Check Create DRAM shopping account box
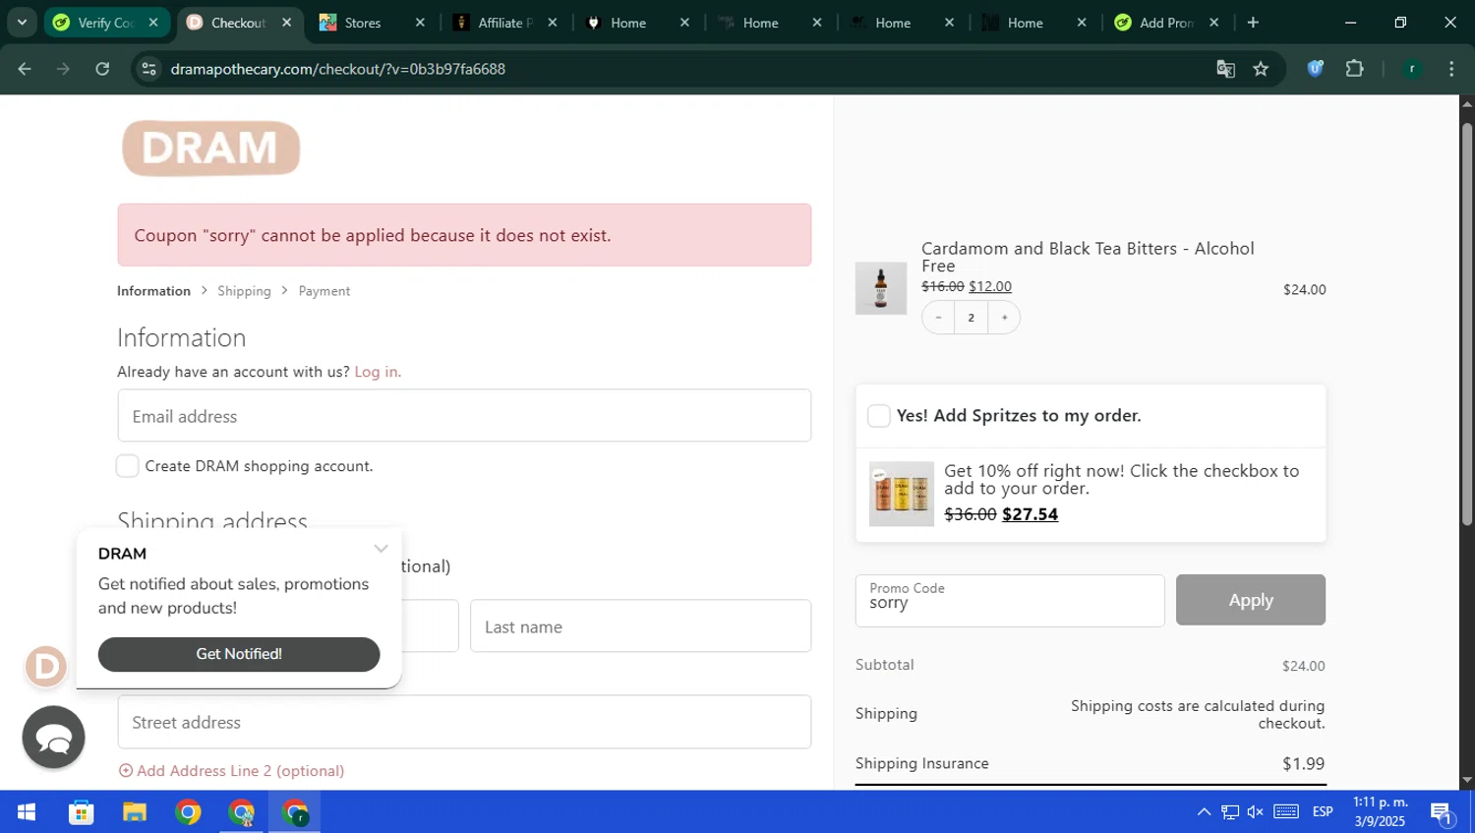This screenshot has height=833, width=1475. [128, 466]
